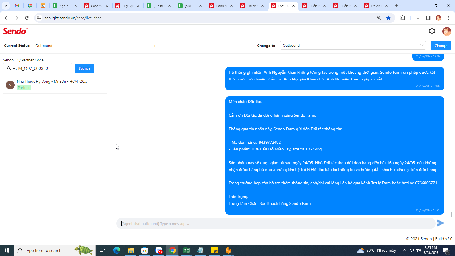Viewport: 455px width, 256px height.
Task: Click the N avatar of Nhà Thuốc Hy Vọng
Action: click(x=10, y=85)
